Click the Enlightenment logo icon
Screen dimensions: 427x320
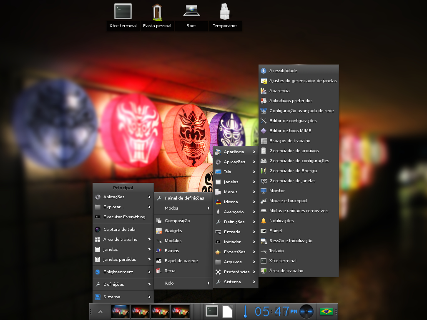(98, 272)
